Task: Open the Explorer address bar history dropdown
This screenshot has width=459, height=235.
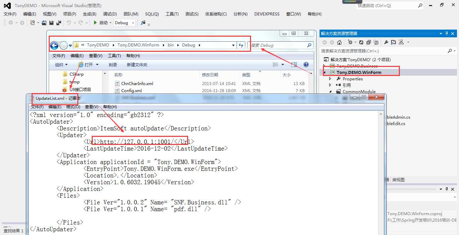Action: pos(234,45)
